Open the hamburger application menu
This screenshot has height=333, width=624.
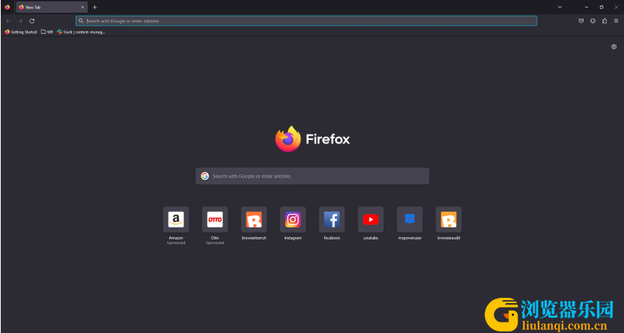[616, 21]
